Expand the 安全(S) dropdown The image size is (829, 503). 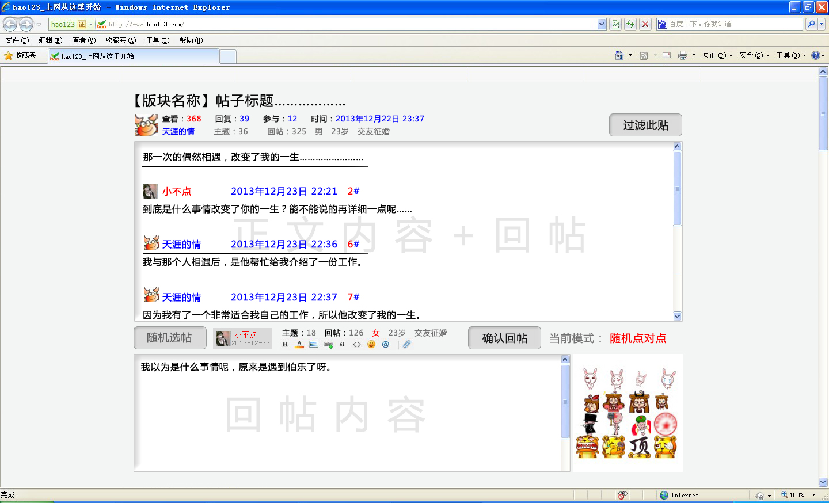click(x=750, y=55)
